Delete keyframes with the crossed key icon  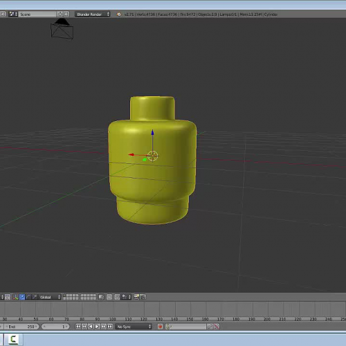click(217, 327)
